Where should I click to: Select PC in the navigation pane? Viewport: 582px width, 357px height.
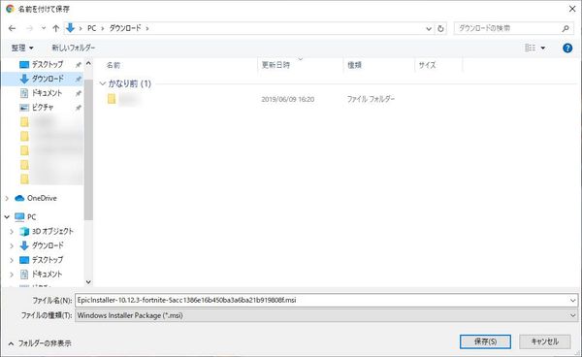pyautogui.click(x=32, y=216)
